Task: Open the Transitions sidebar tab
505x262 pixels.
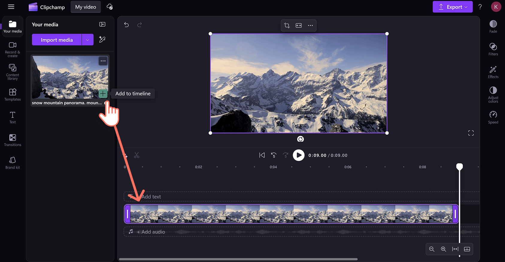Action: click(x=13, y=140)
